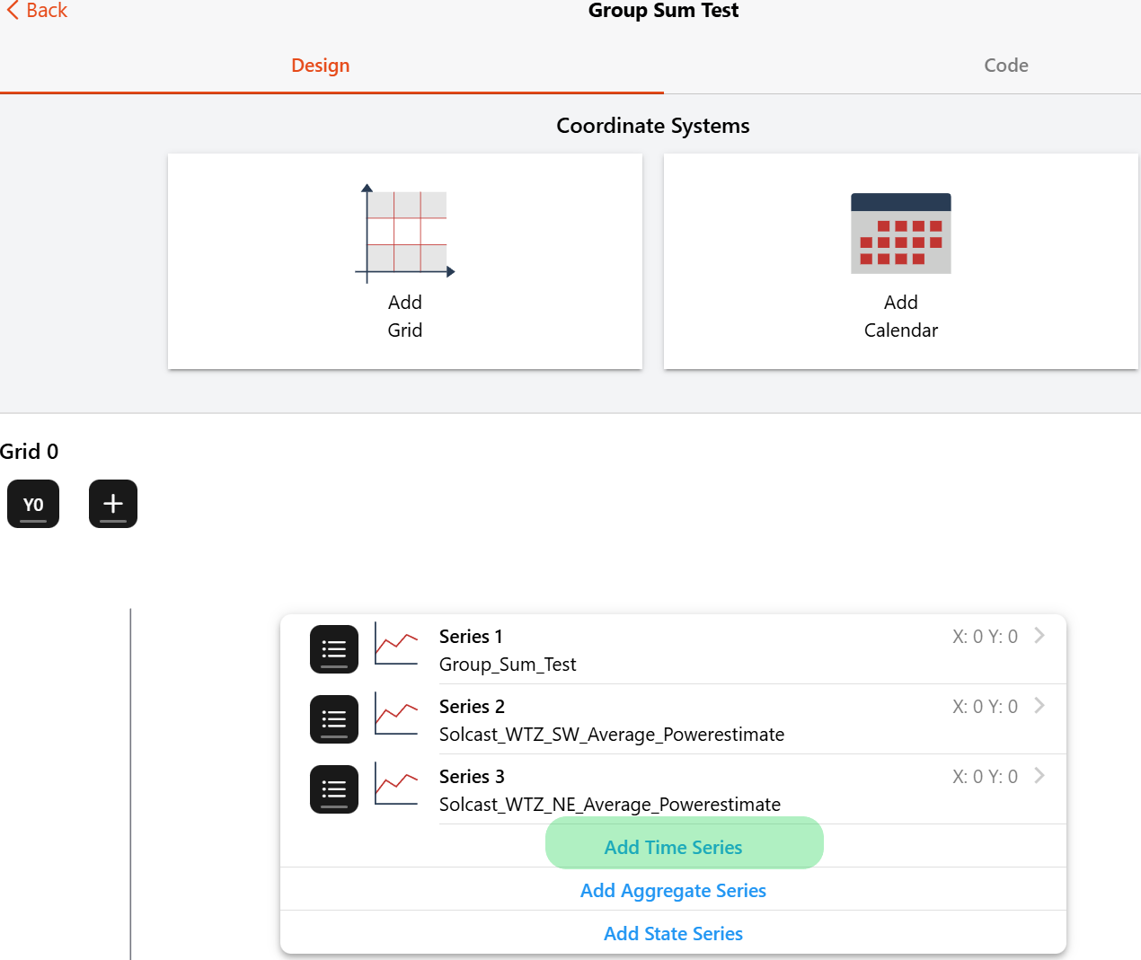
Task: Open list menu icon for Series 2
Action: click(334, 719)
